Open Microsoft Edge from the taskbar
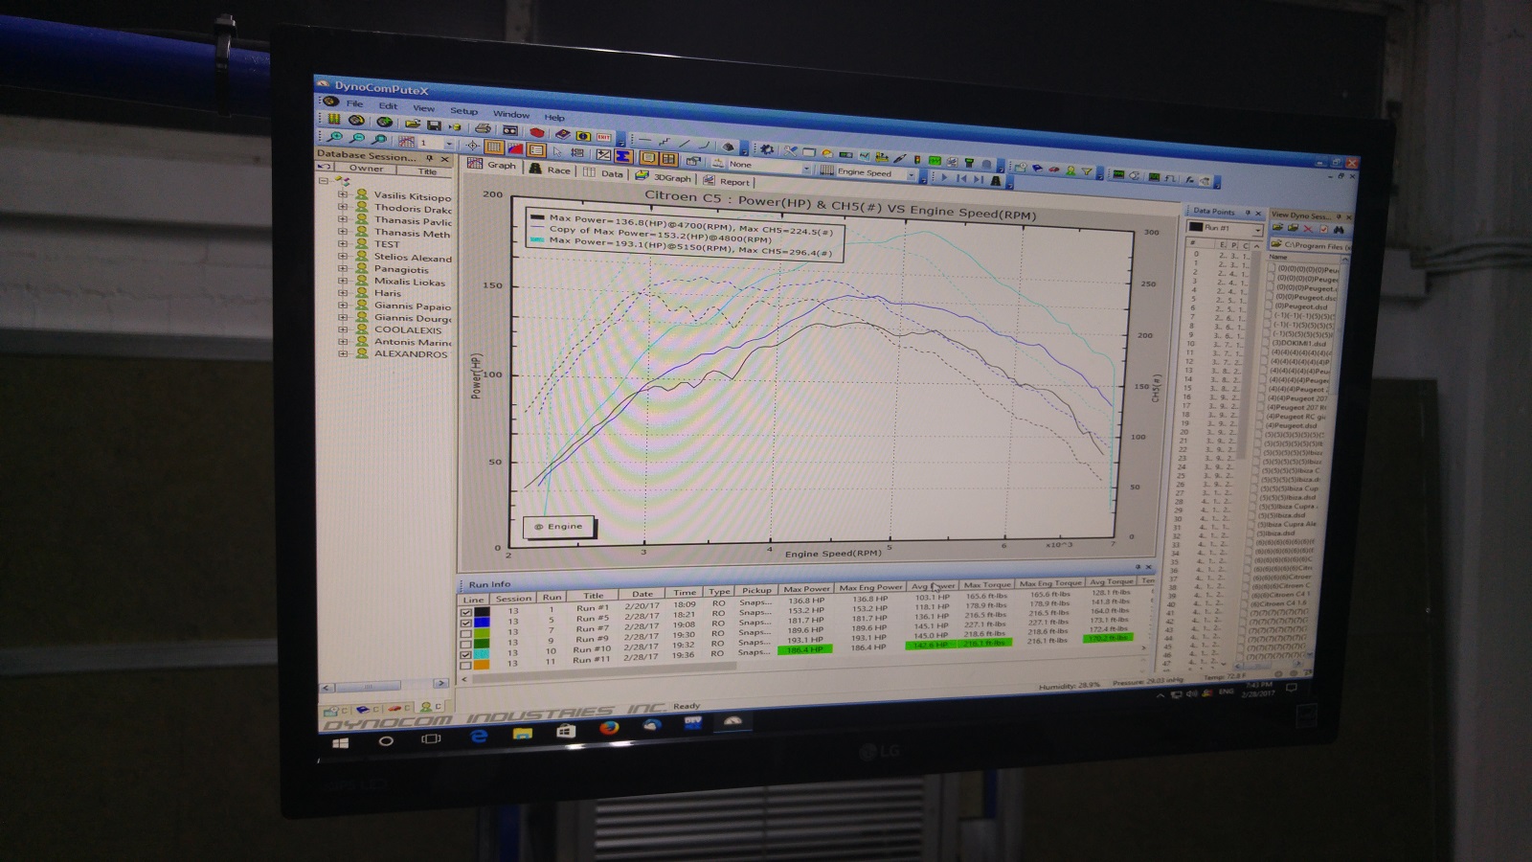Viewport: 1532px width, 862px height. (479, 735)
